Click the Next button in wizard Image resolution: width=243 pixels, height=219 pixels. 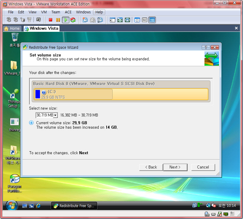tap(175, 167)
